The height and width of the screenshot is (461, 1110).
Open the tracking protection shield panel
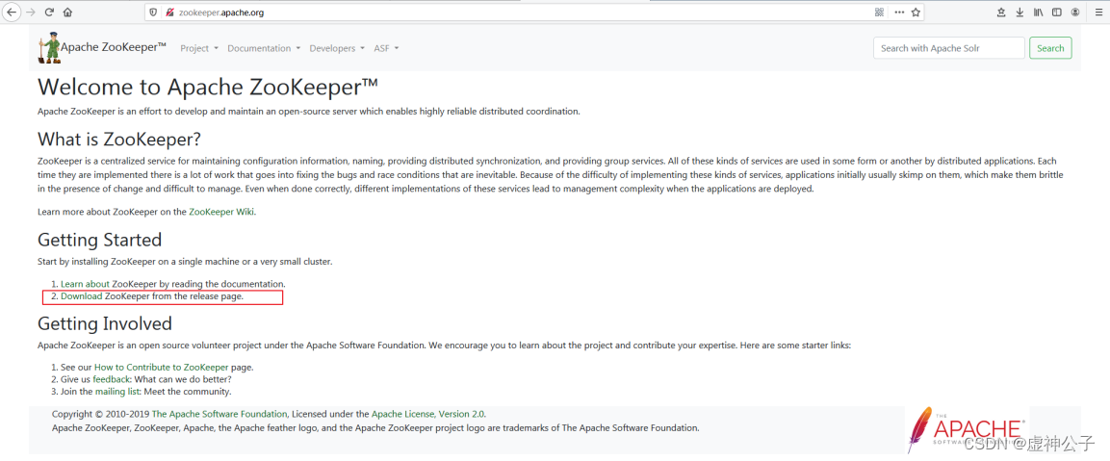coord(154,13)
